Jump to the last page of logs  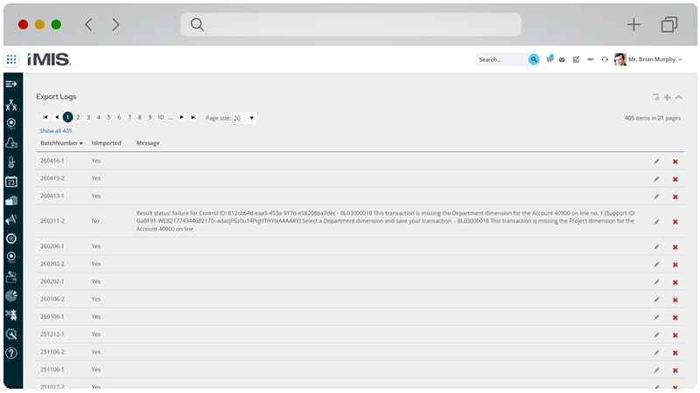193,117
